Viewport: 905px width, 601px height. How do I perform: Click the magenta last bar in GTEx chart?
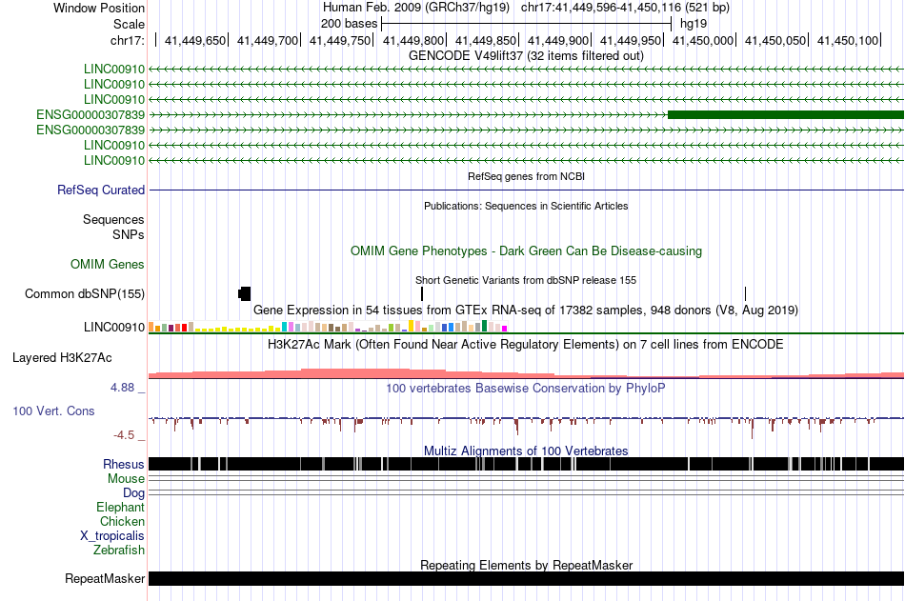505,330
